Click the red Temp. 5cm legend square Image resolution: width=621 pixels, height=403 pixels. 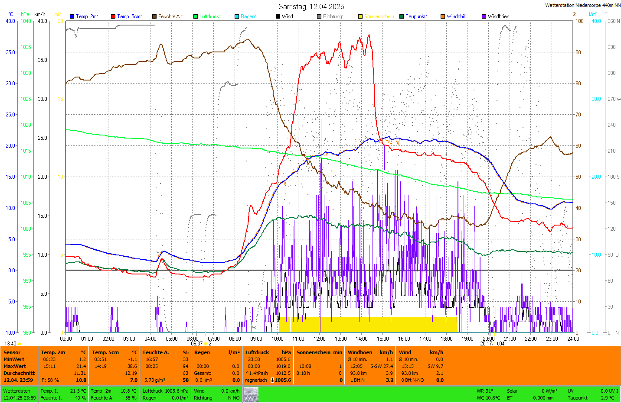pos(113,16)
